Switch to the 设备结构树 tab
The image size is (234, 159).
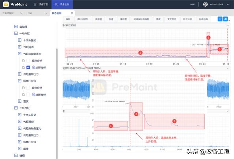8,13
